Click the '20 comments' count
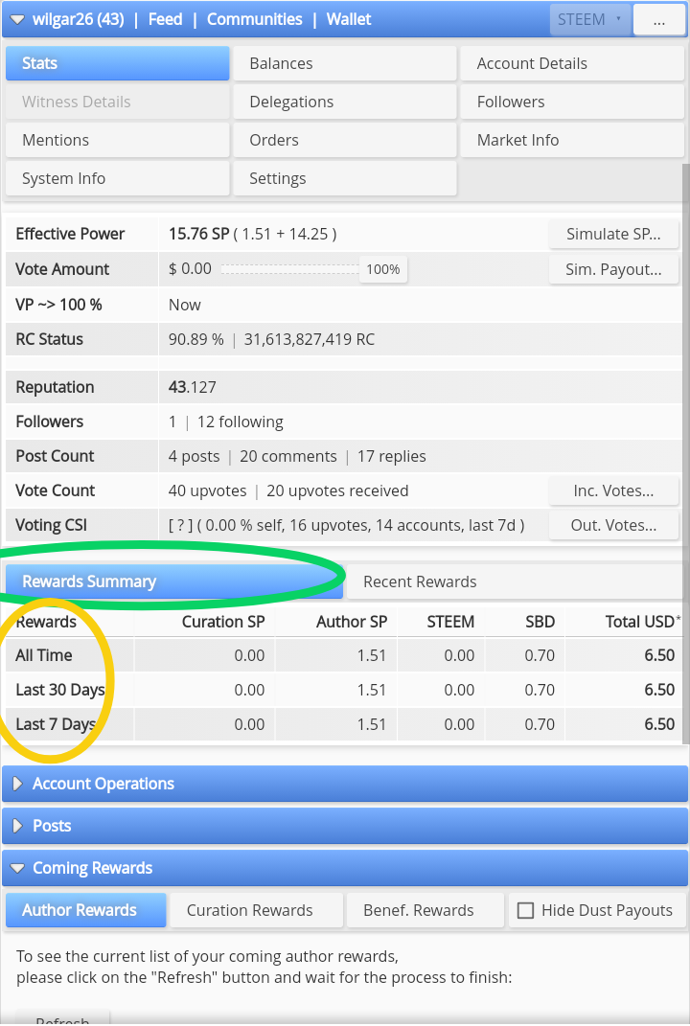The width and height of the screenshot is (690, 1026). (288, 457)
